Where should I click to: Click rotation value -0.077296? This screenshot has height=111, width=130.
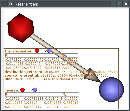point(52,64)
